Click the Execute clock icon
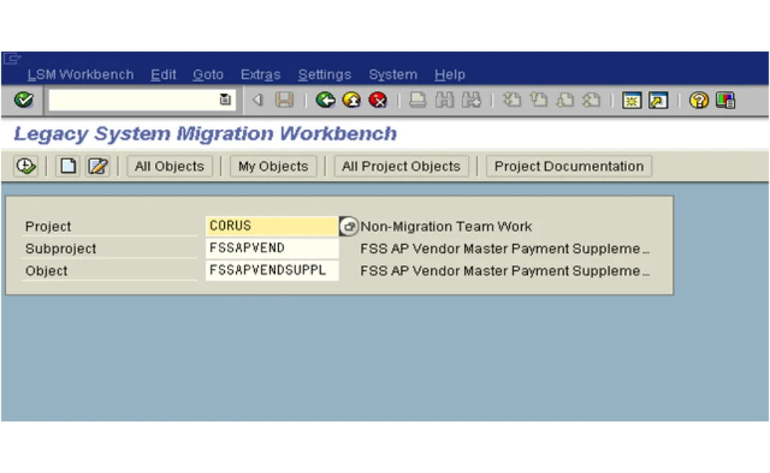The height and width of the screenshot is (473, 770). [26, 166]
